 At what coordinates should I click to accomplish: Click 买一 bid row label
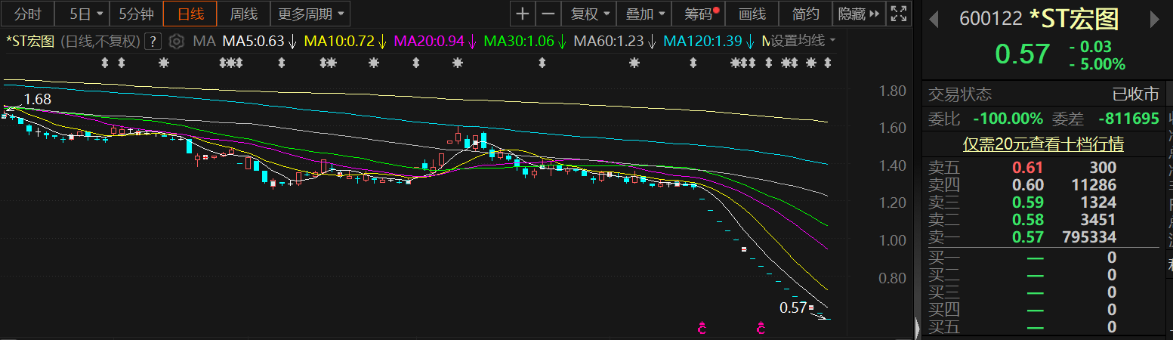[943, 258]
